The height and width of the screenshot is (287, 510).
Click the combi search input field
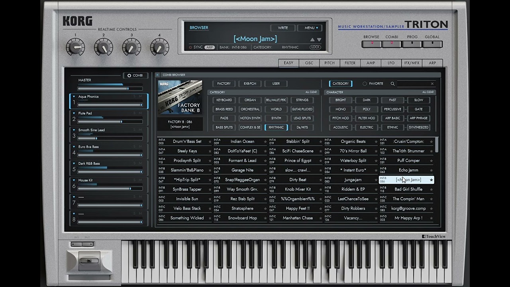413,84
